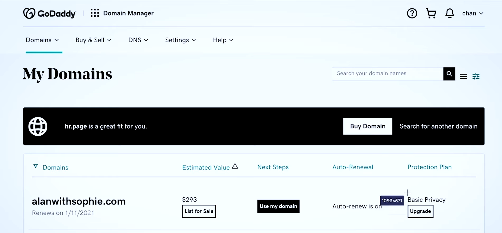Click Use my domain button
This screenshot has width=502, height=233.
(278, 206)
